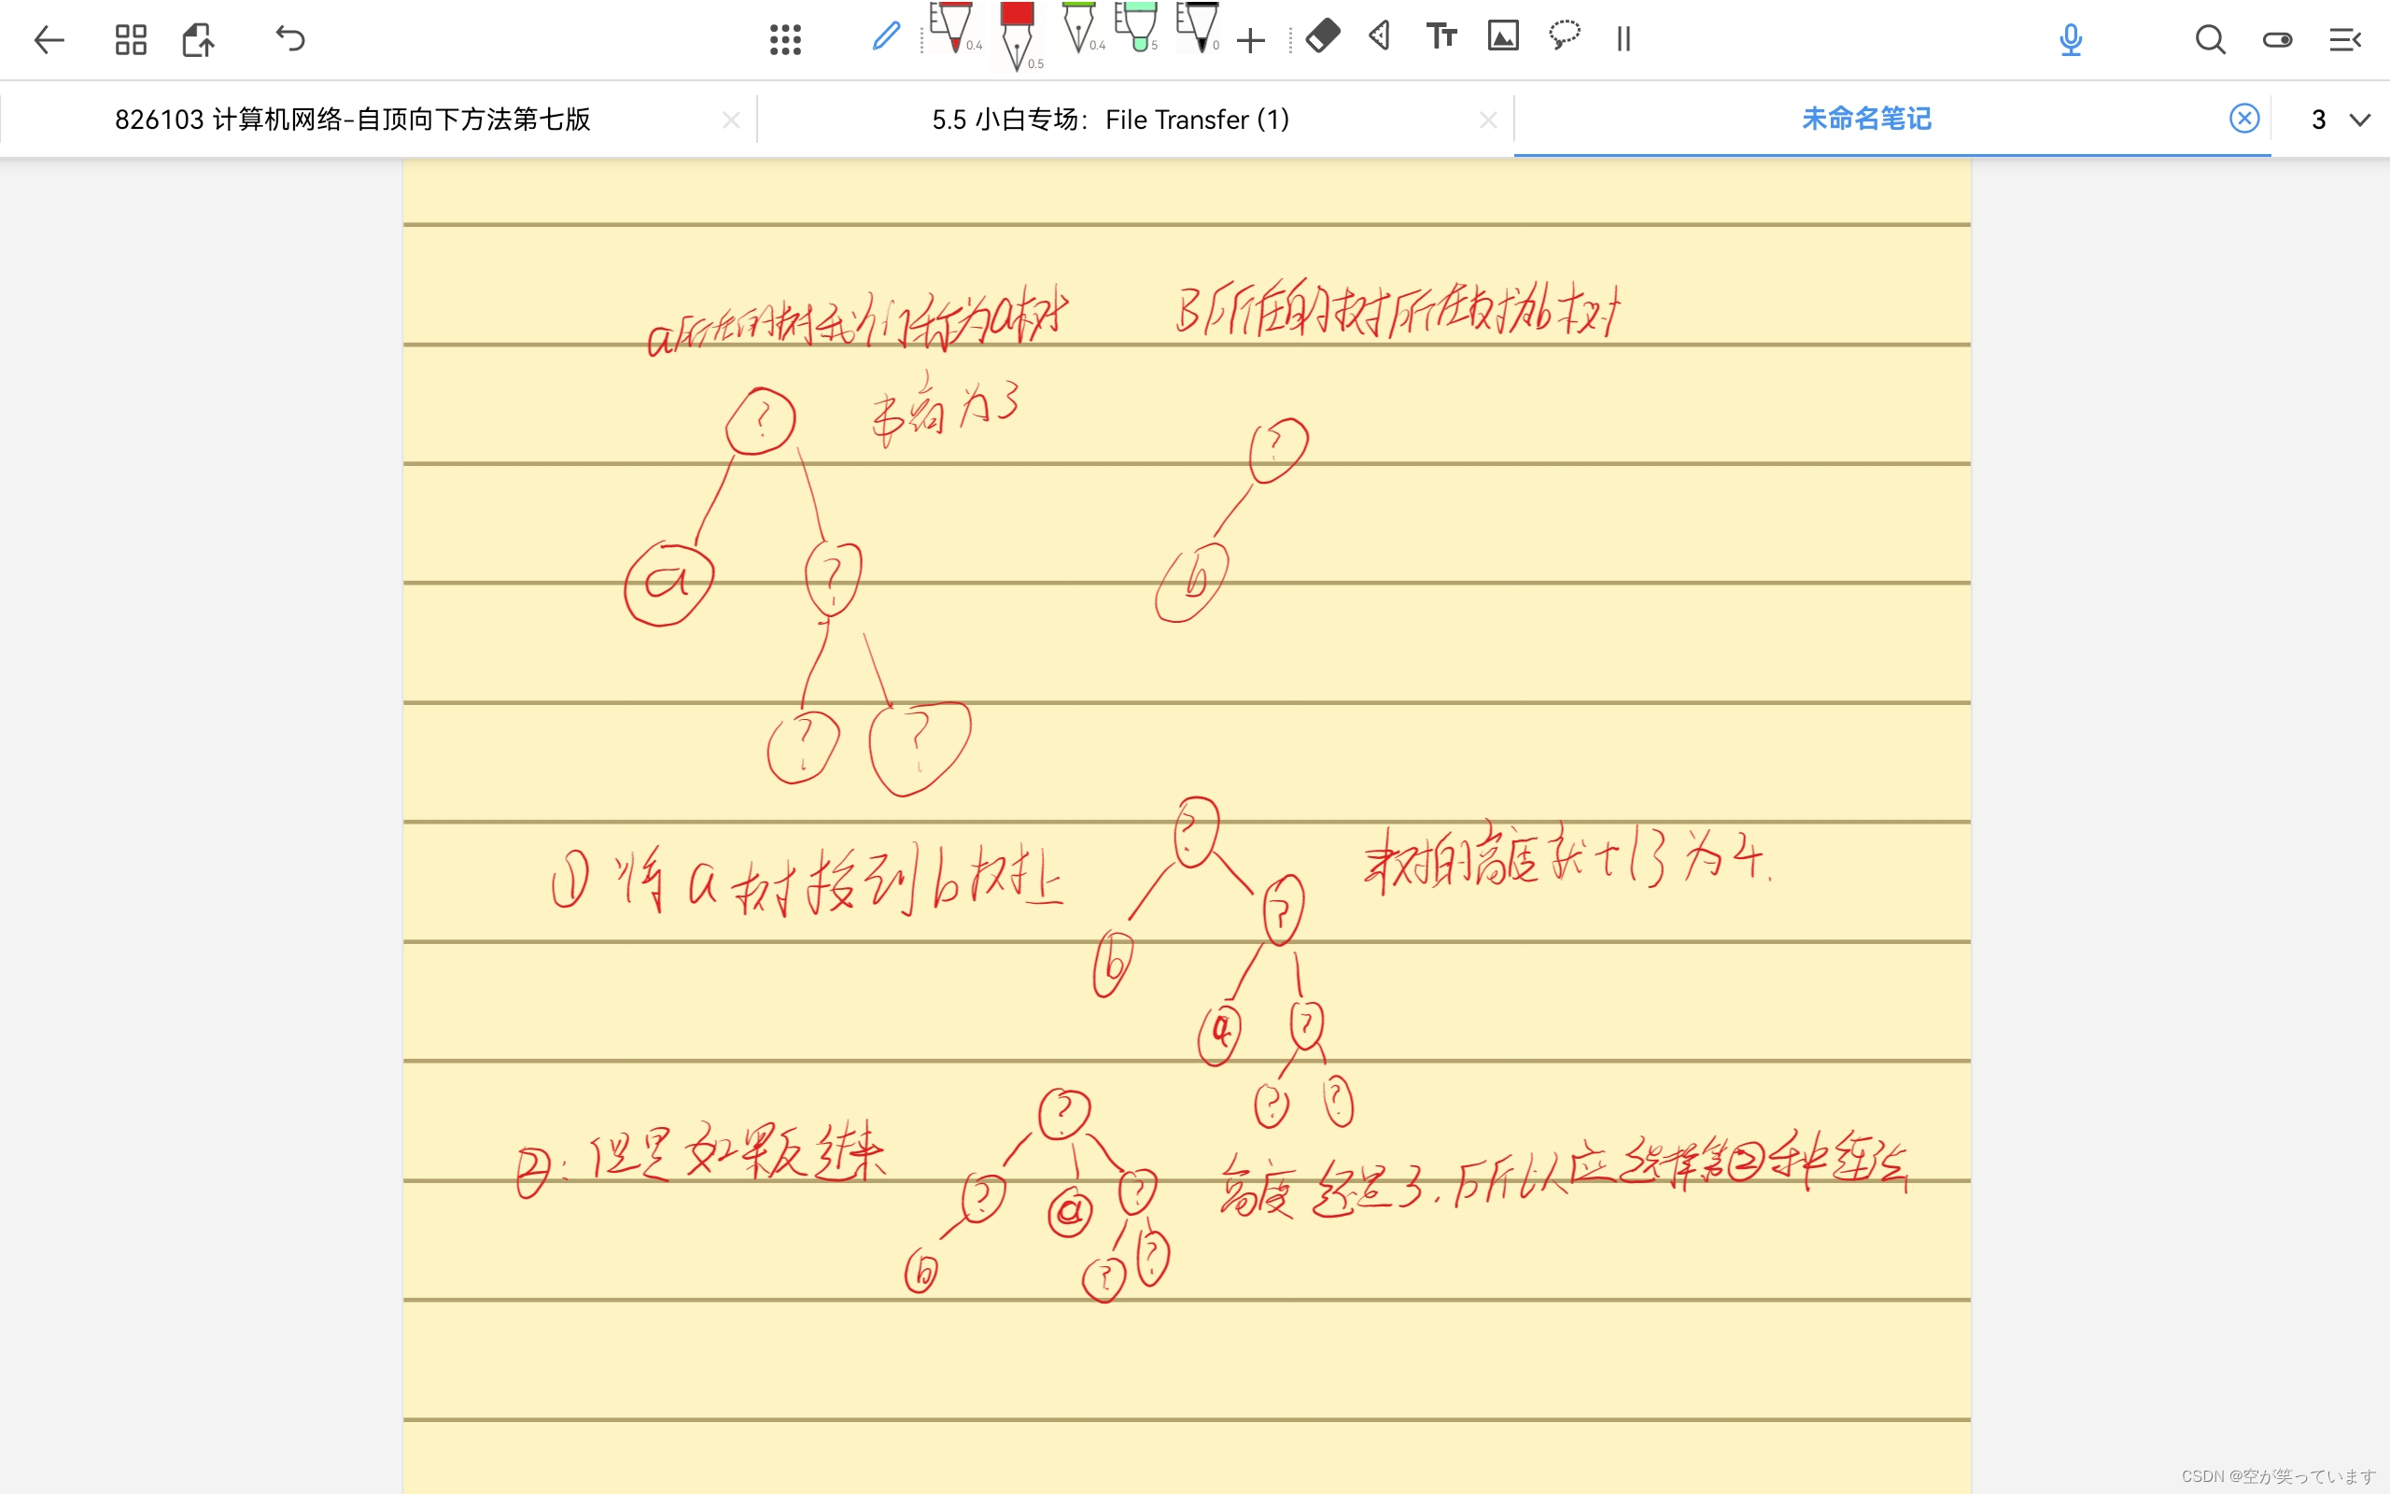The width and height of the screenshot is (2390, 1494).
Task: Select the lasso selection tool
Action: (1565, 35)
